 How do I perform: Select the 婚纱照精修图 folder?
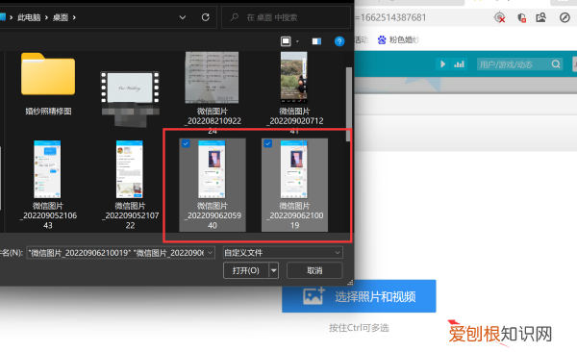(x=48, y=85)
